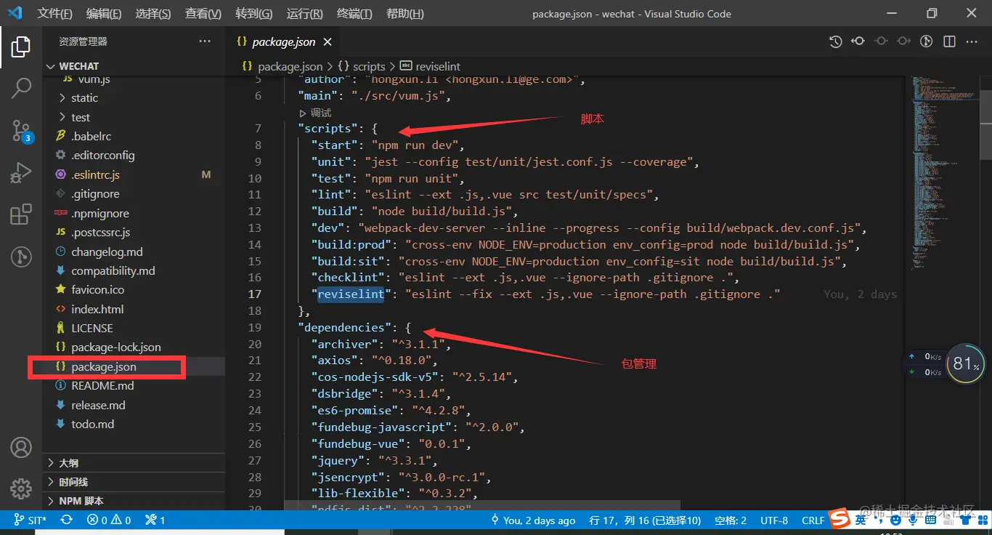Close the package.json editor tab
The width and height of the screenshot is (992, 535).
pos(328,42)
